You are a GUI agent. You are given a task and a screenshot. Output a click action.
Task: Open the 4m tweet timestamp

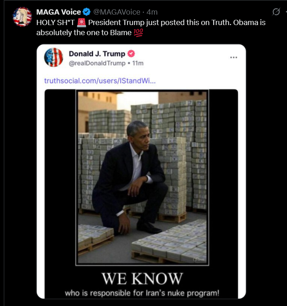coord(152,12)
